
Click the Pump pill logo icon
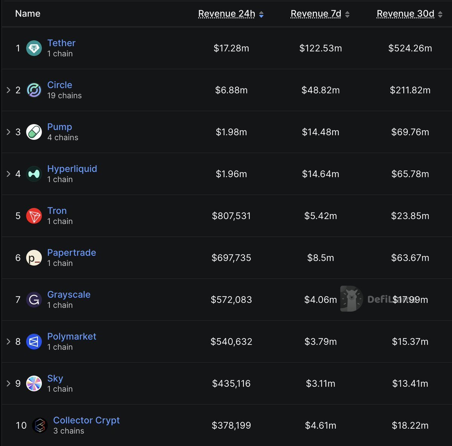pyautogui.click(x=34, y=132)
